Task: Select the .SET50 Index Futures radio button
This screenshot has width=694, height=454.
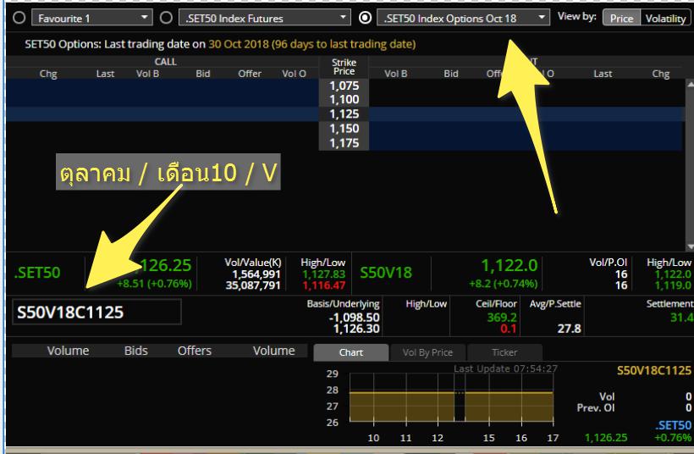Action: point(166,18)
